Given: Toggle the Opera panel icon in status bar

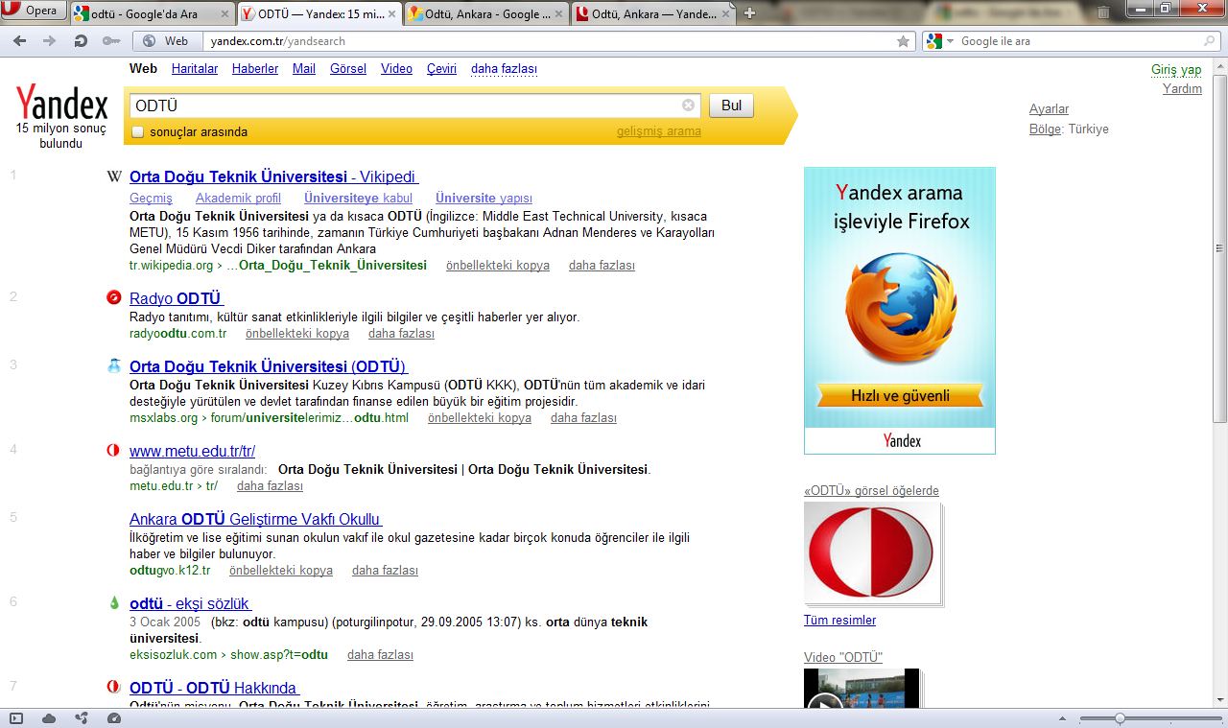Looking at the screenshot, I should pos(16,717).
